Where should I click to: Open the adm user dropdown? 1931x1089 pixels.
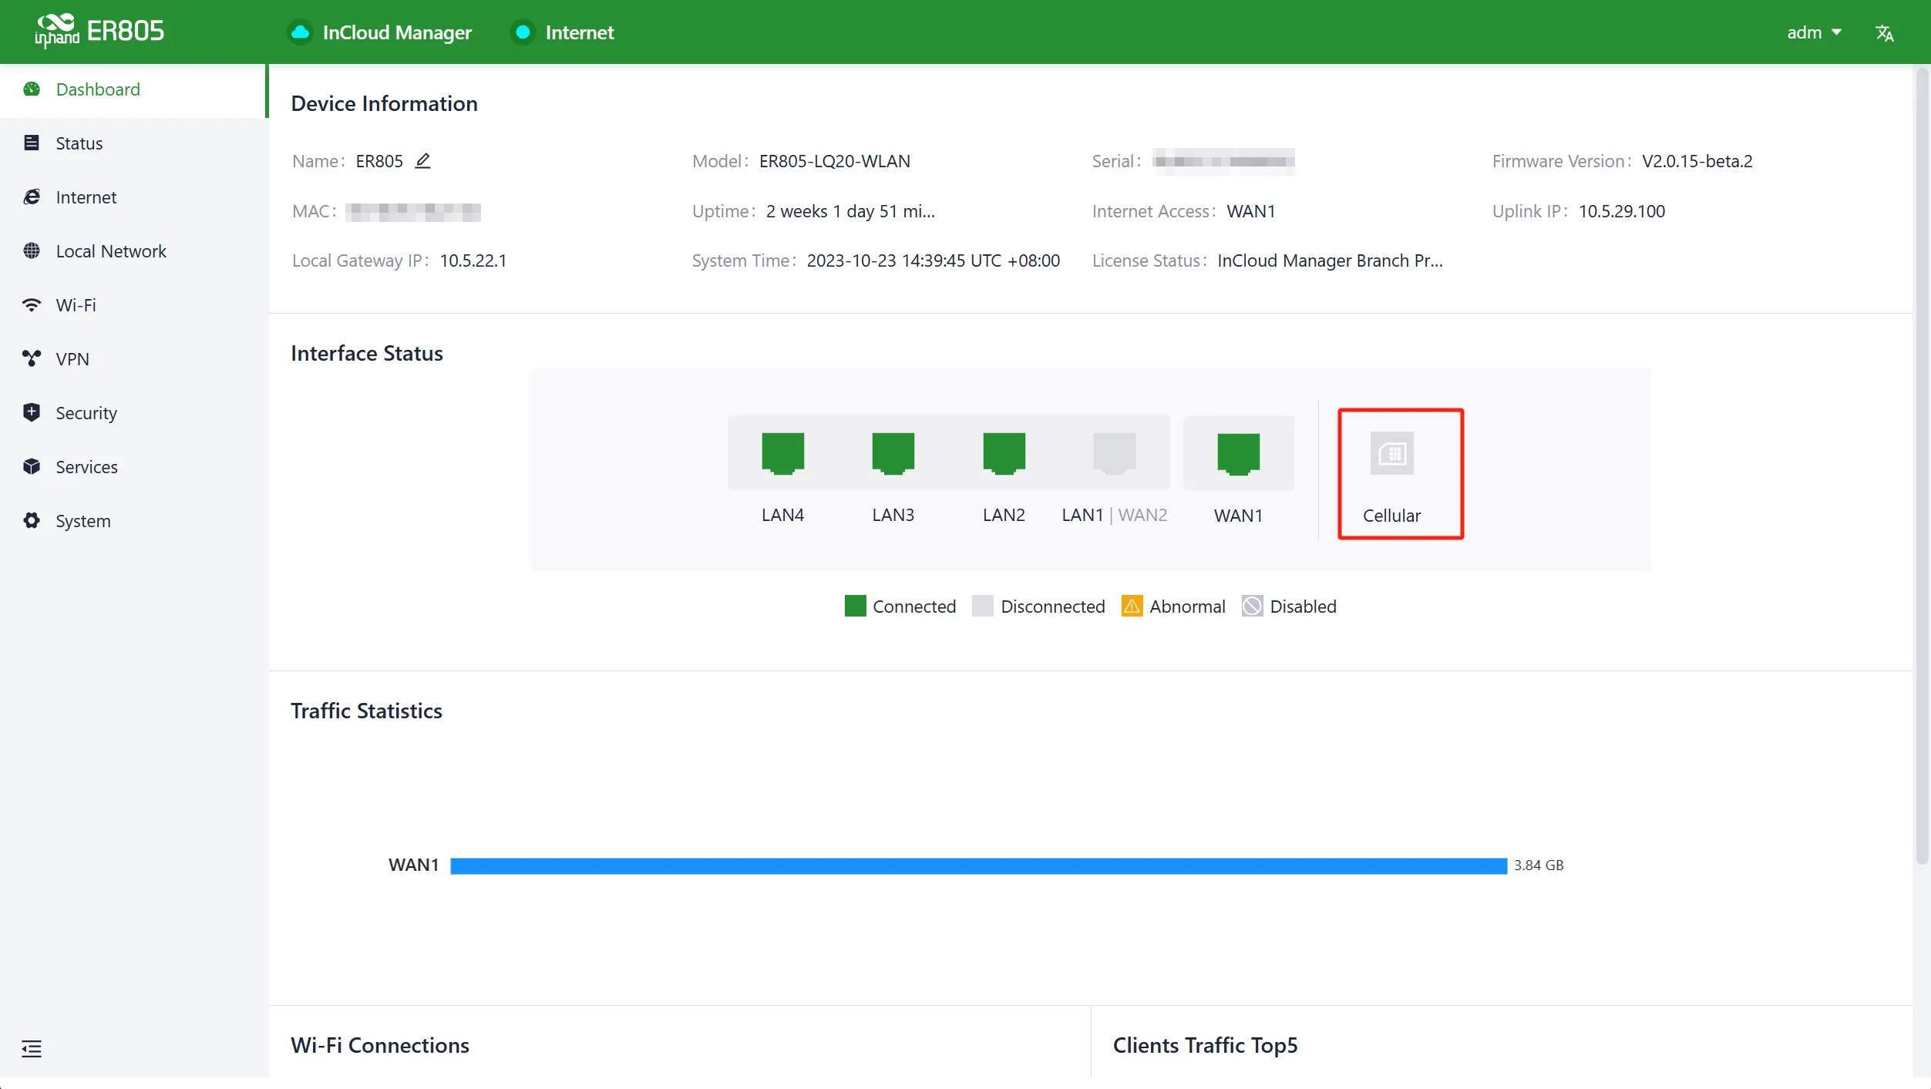tap(1815, 32)
